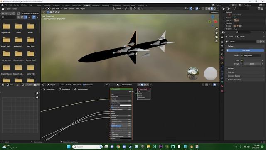Switch to the Layout workspace tab
Viewport: 266px width, 150px height.
tap(39, 5)
